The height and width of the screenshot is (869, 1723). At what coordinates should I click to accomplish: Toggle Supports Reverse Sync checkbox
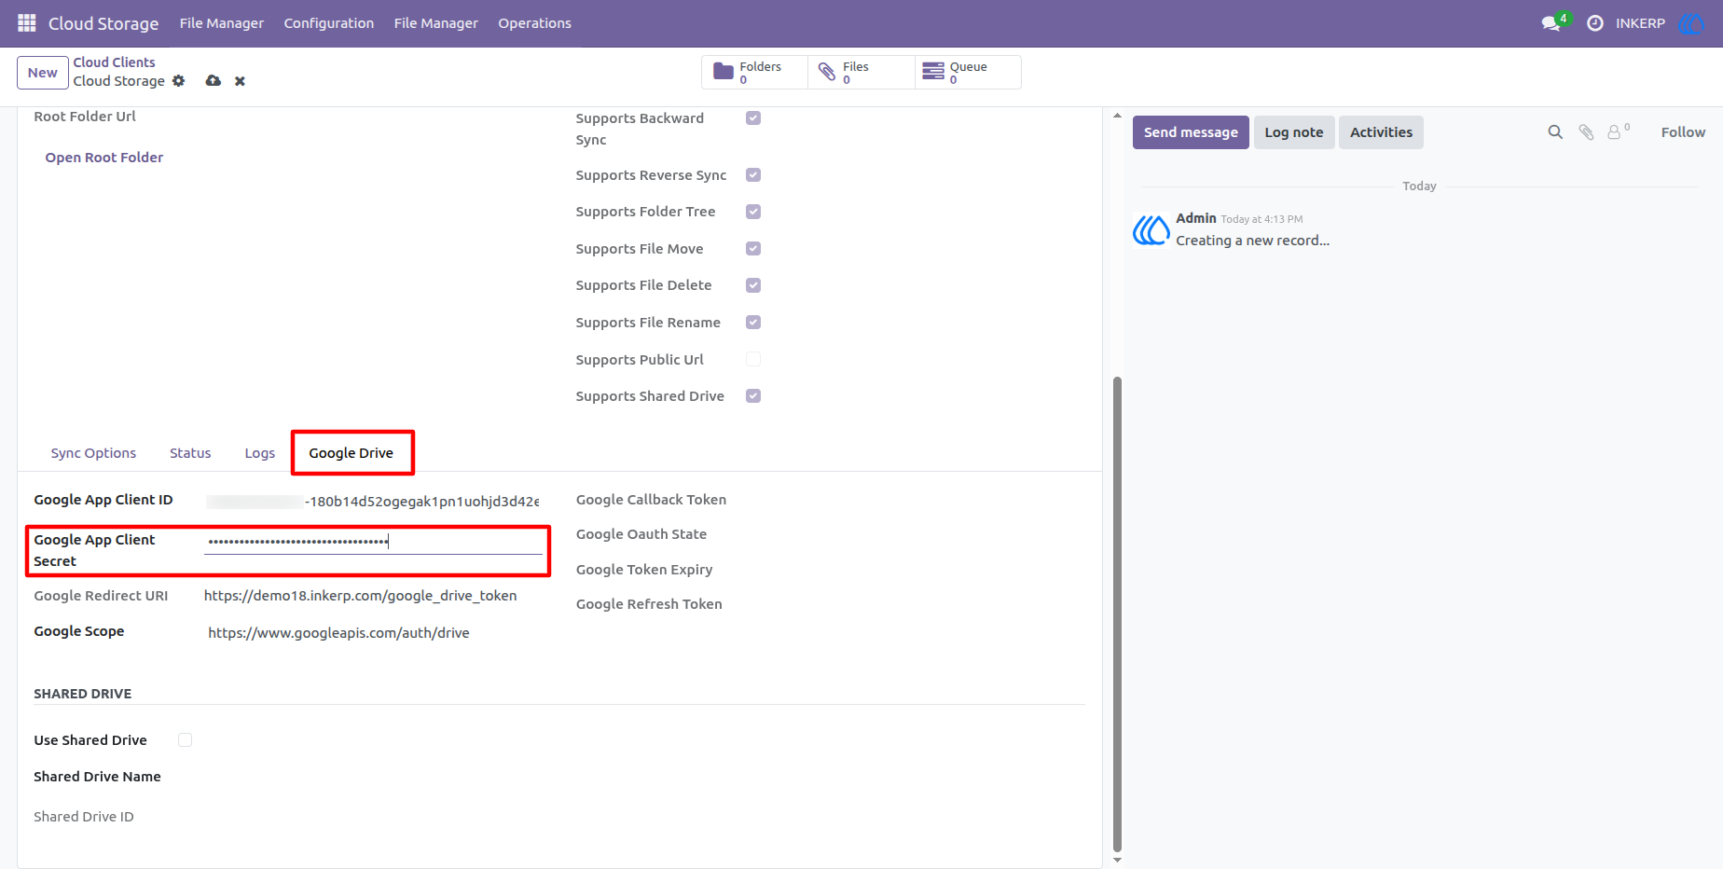pyautogui.click(x=753, y=175)
